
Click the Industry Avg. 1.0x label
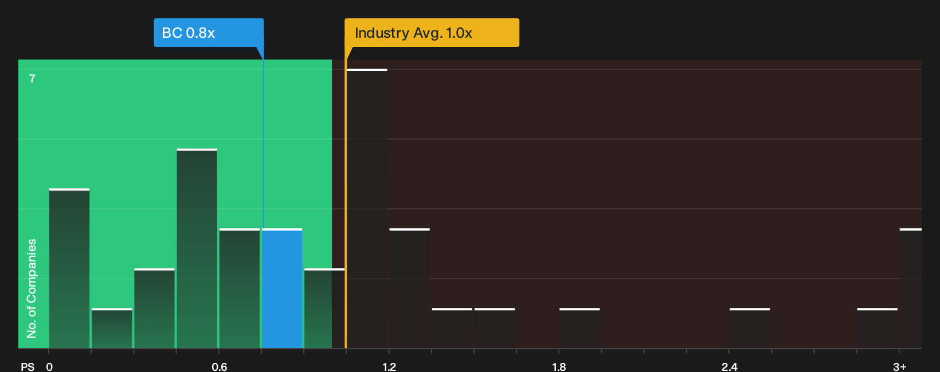point(432,33)
